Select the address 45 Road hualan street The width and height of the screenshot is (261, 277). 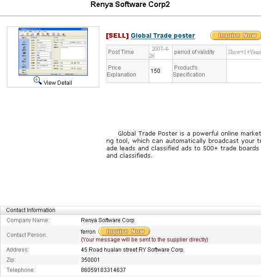(133, 250)
